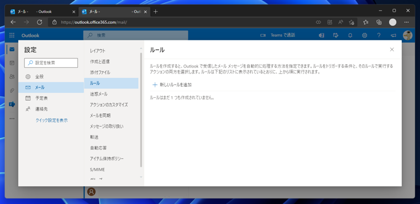Screen dimensions: 420x204
Task: Select the メール settings category
Action: (x=51, y=87)
